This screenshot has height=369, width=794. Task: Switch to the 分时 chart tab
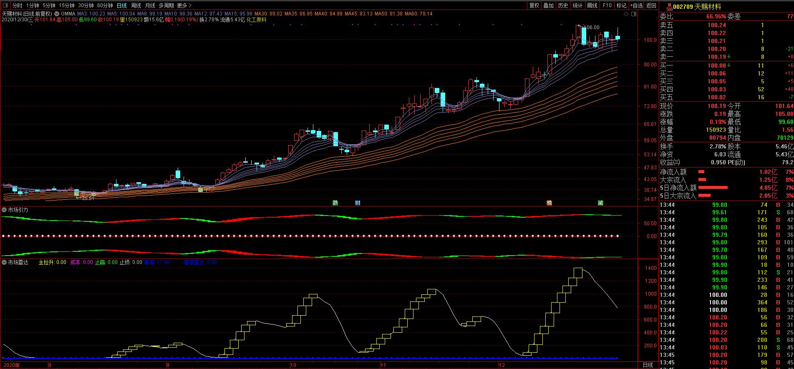17,5
